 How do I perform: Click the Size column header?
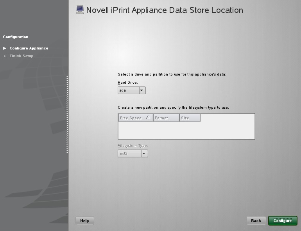[190, 118]
